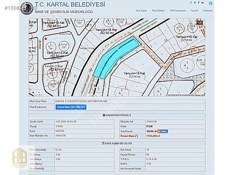Screen dimensions: 234x175
Task: Select the Kat Adedi value 15
Action: coord(148,150)
